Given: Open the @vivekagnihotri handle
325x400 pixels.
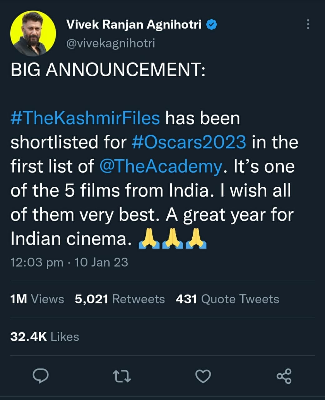Looking at the screenshot, I should click(x=111, y=43).
